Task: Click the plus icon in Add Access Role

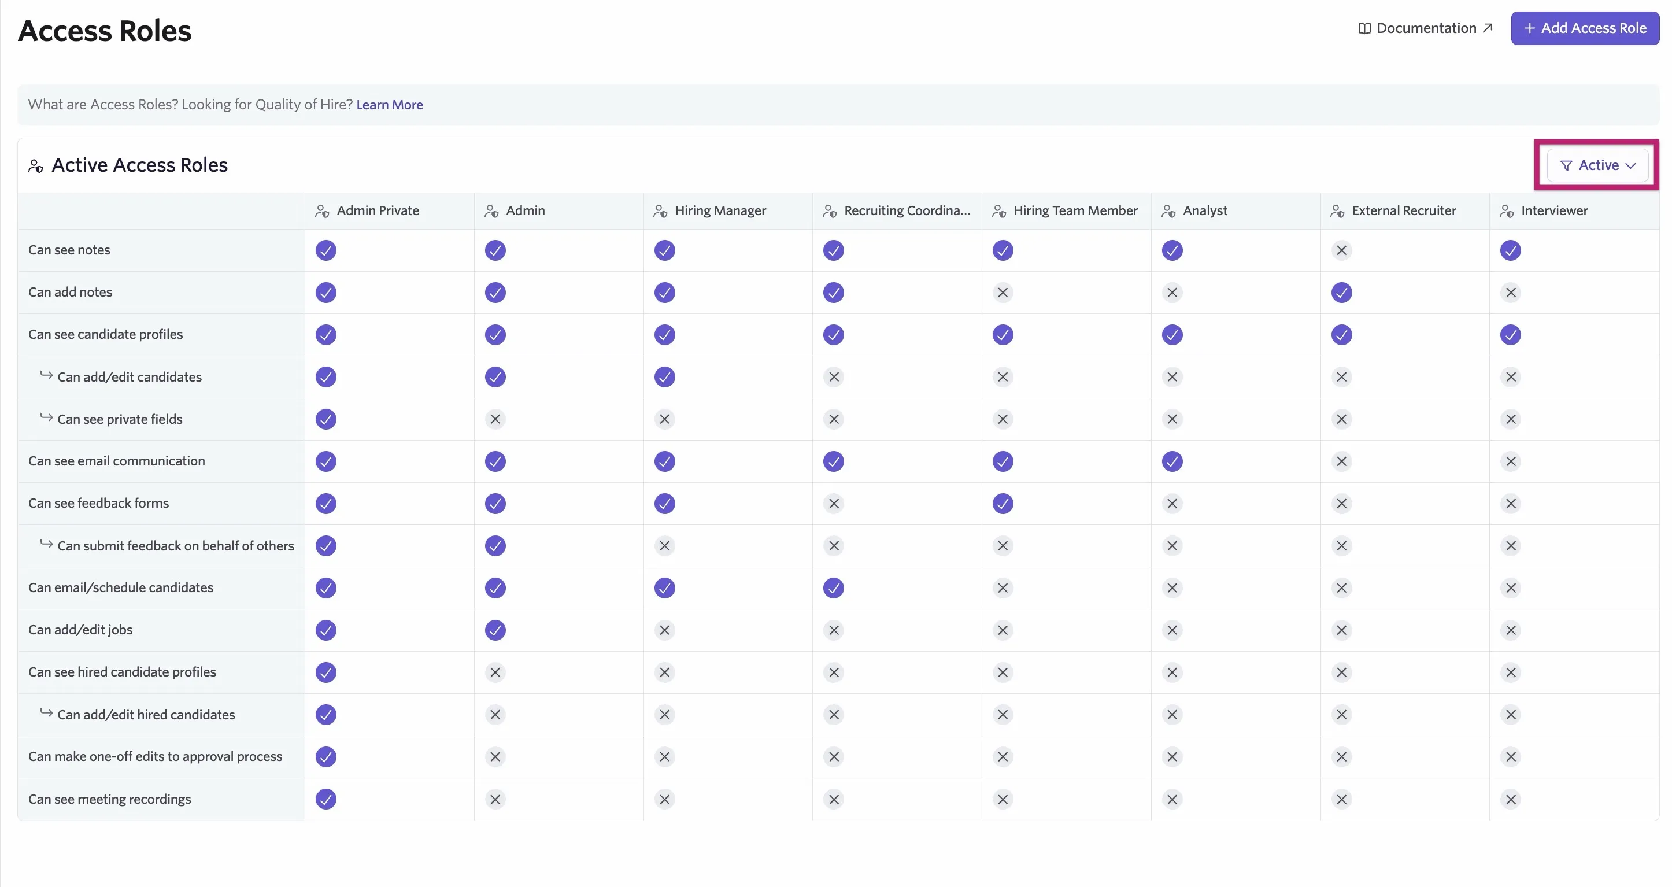Action: 1529,28
